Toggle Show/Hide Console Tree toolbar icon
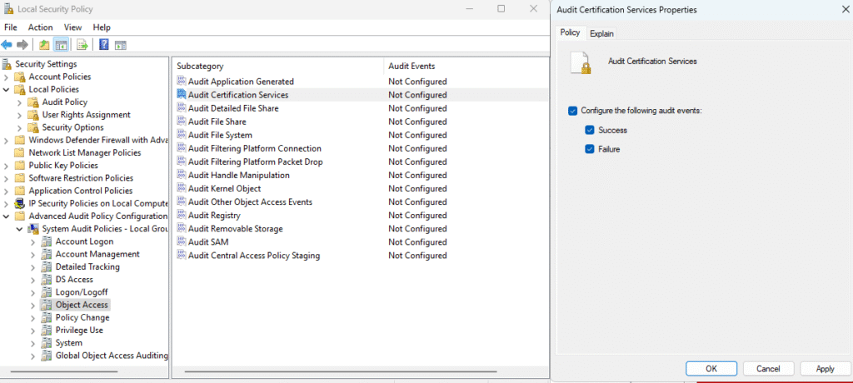 coord(61,45)
